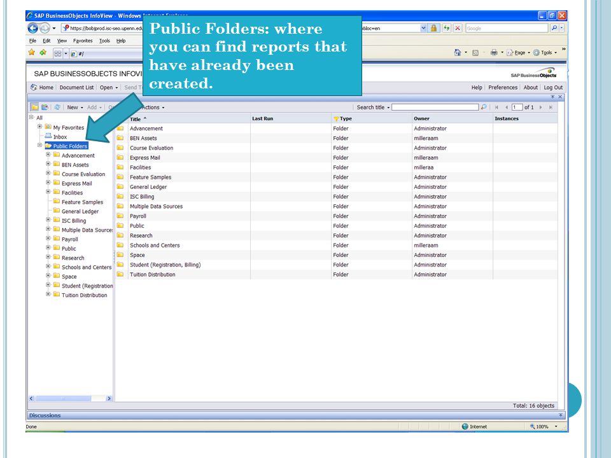Close the document list panel with X
611x458 pixels.
click(560, 97)
